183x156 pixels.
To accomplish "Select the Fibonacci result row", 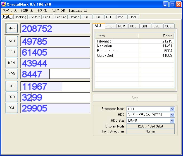I will (x=135, y=41).
